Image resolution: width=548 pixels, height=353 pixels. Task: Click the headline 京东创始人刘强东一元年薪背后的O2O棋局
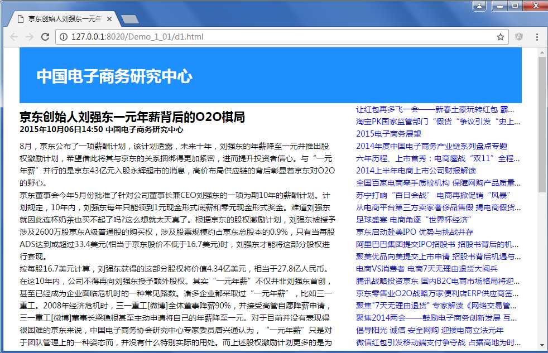[x=132, y=117]
